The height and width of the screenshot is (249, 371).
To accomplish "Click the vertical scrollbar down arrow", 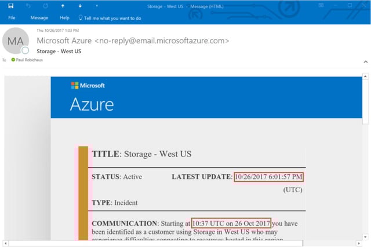I will [x=365, y=237].
